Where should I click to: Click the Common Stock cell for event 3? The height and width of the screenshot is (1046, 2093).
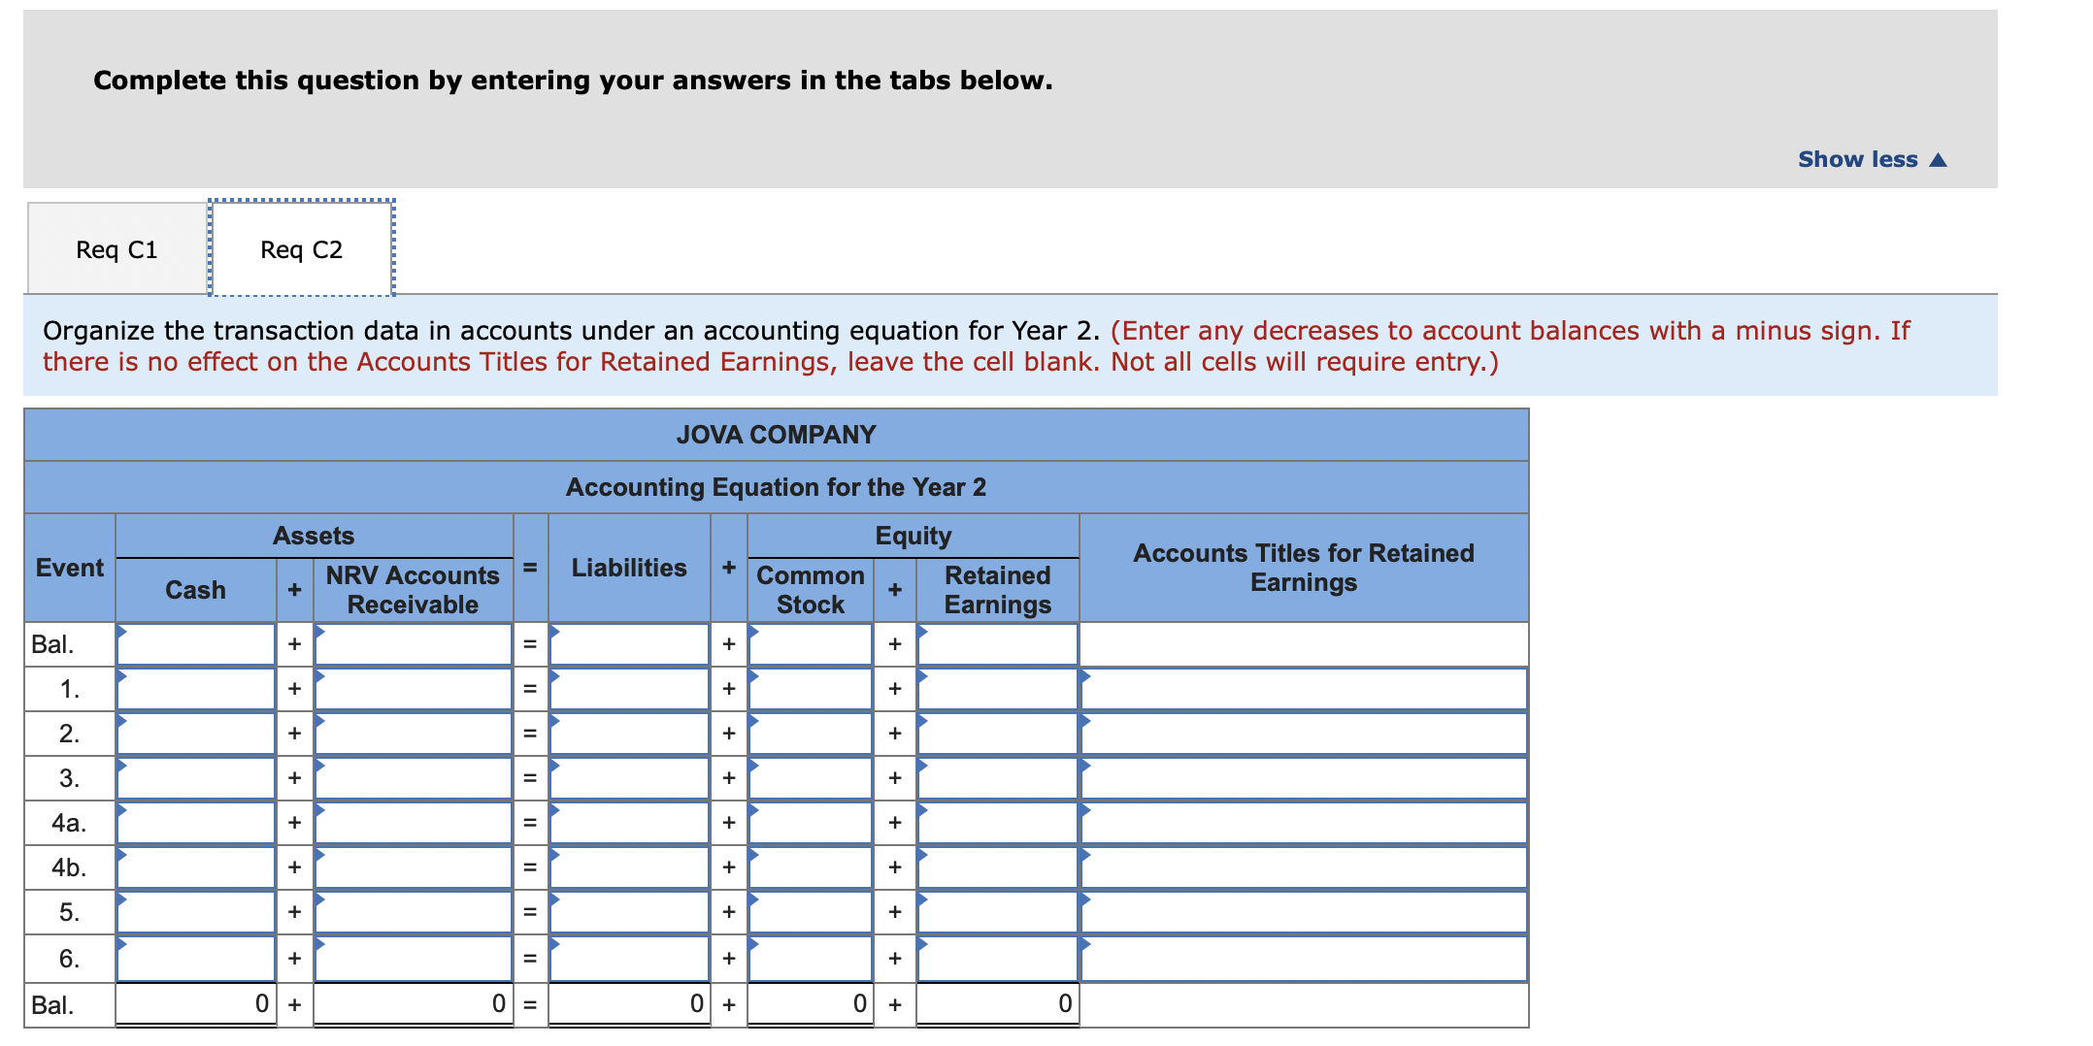pyautogui.click(x=811, y=778)
